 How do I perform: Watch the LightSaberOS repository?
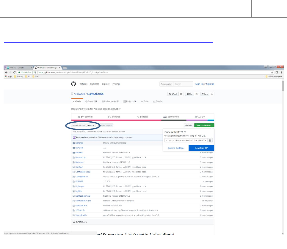pos(173,94)
